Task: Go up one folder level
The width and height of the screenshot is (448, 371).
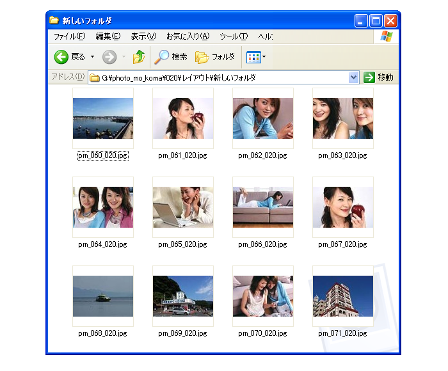Action: [x=139, y=56]
